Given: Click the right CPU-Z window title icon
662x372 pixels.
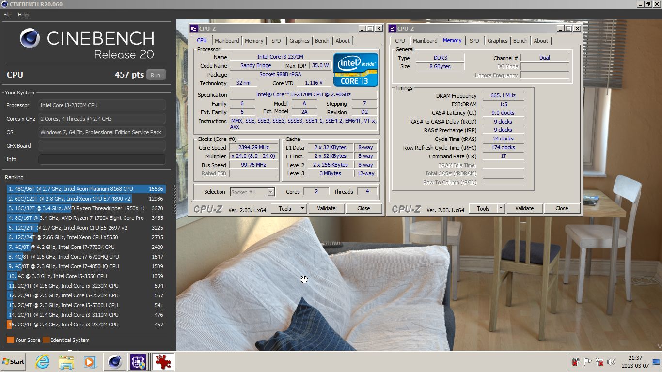Looking at the screenshot, I should pos(393,29).
